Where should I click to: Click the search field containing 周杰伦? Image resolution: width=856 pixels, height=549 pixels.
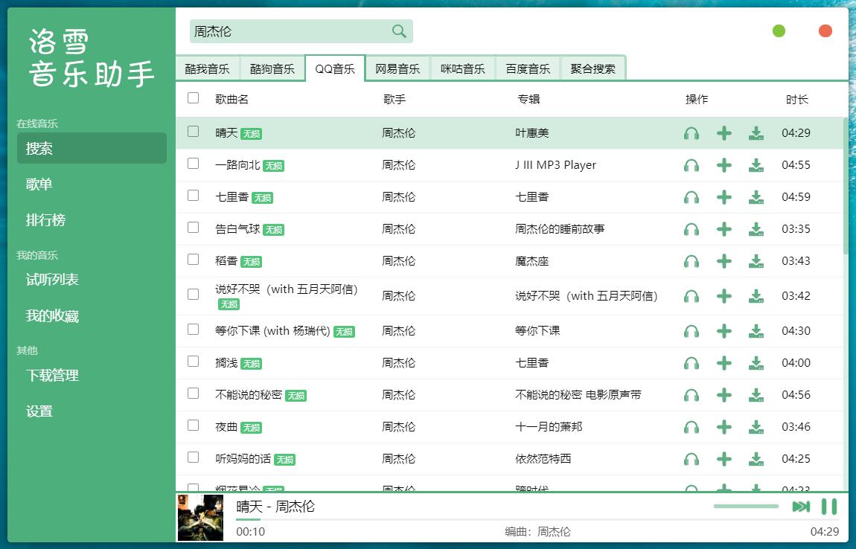coord(290,31)
